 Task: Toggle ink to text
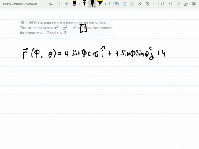click(132, 4)
